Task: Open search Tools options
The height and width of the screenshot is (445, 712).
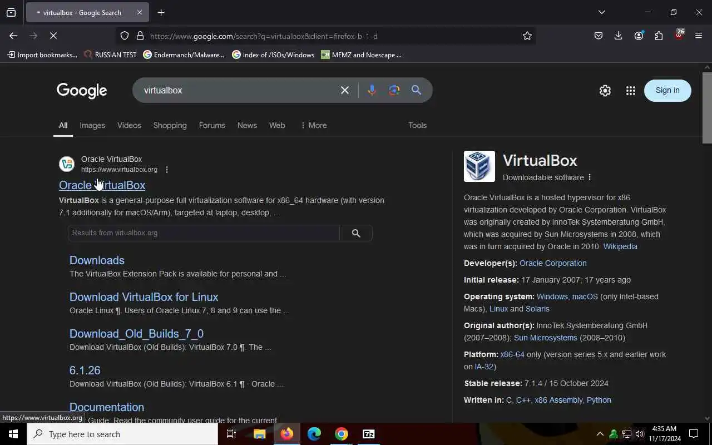Action: pos(417,125)
